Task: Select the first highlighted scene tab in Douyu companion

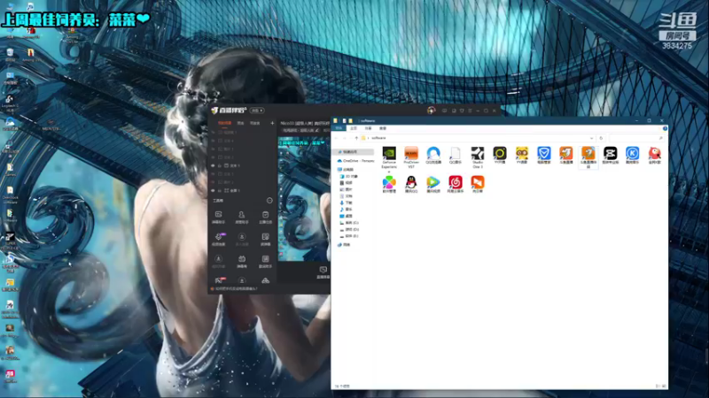Action: 224,123
